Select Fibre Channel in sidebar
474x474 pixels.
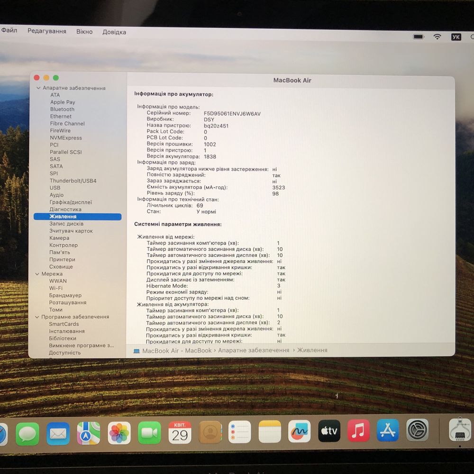tap(67, 123)
